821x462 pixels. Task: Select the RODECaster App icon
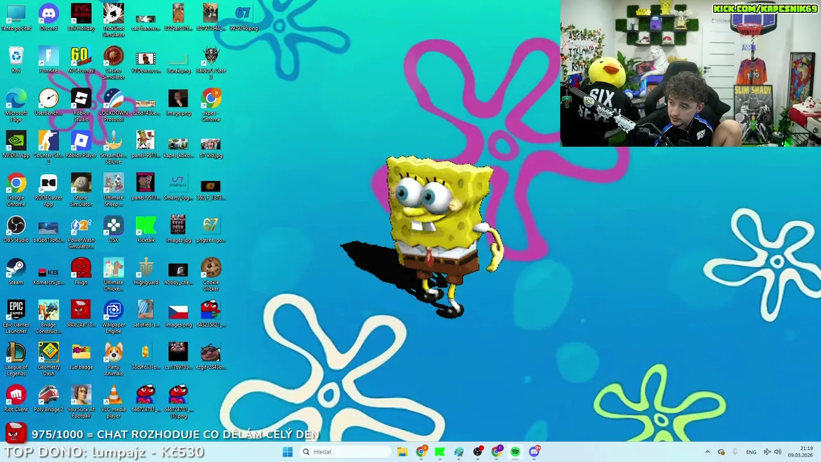(48, 189)
